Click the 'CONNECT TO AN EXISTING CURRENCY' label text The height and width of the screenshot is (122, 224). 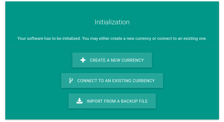pos(116,81)
